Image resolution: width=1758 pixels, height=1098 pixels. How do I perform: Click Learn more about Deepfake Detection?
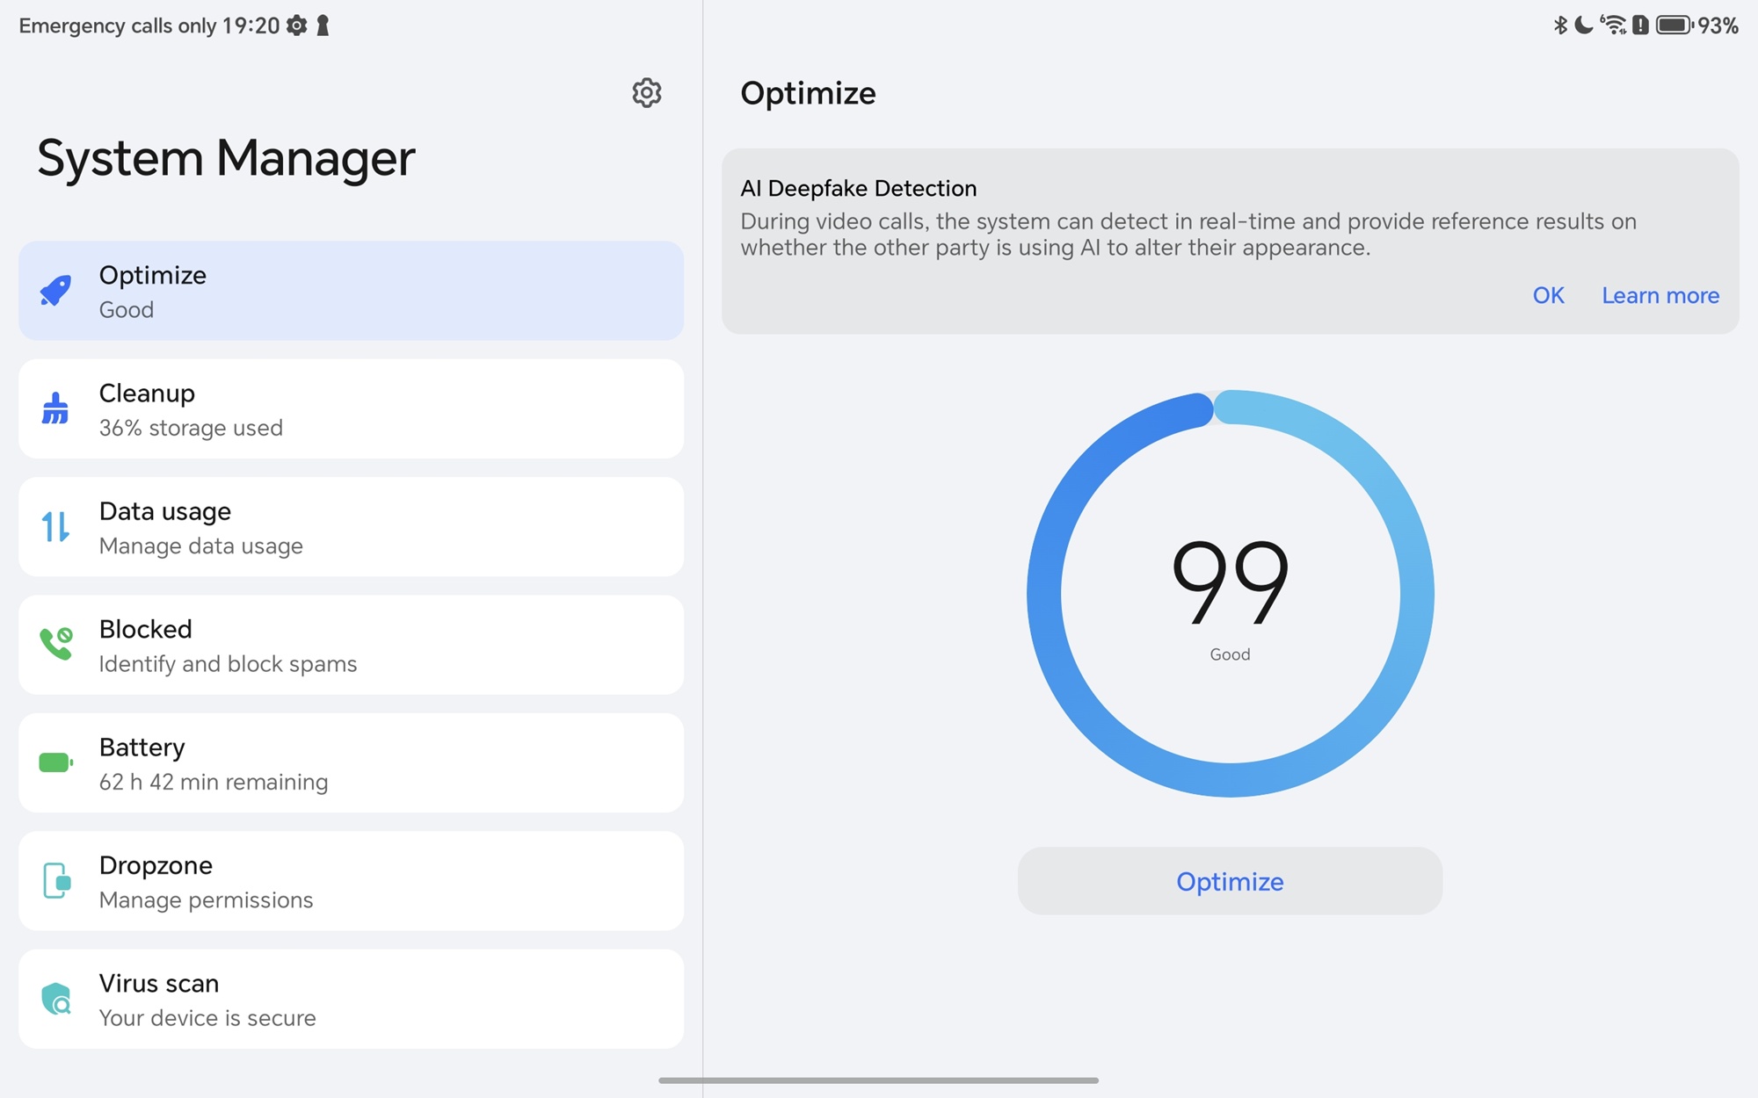tap(1660, 295)
